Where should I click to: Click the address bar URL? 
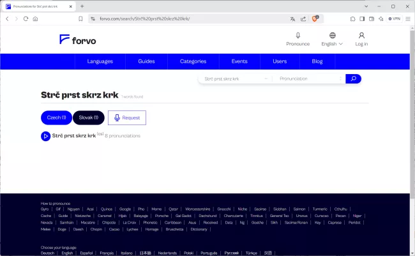coord(144,19)
